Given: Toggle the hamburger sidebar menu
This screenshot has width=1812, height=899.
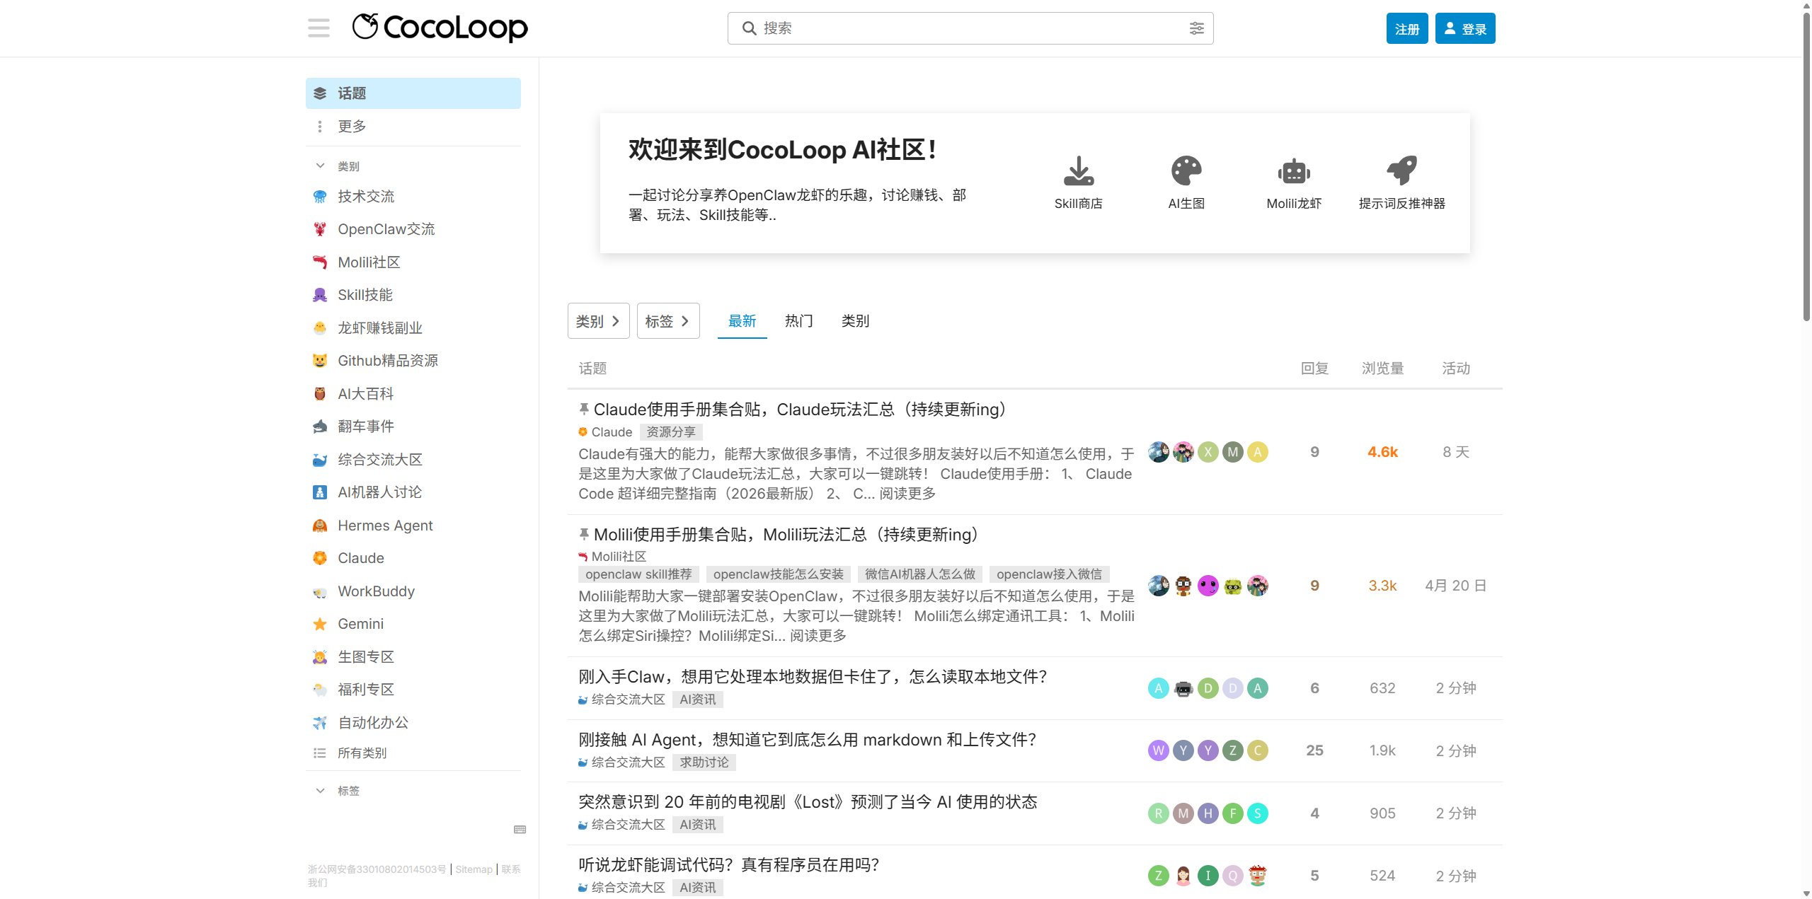Looking at the screenshot, I should [x=319, y=28].
